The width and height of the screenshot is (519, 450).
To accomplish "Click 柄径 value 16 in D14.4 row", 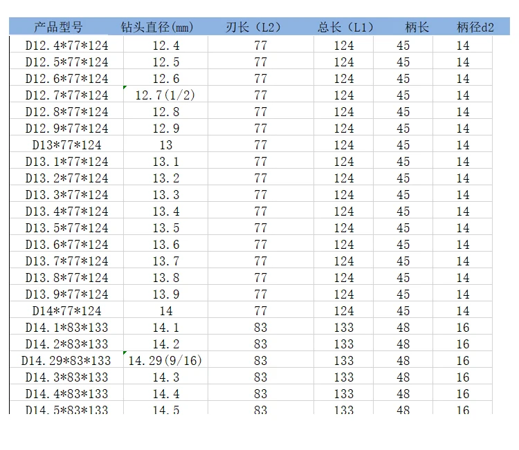I will tap(463, 394).
